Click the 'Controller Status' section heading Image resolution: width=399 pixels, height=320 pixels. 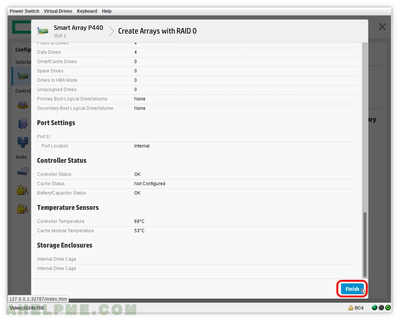(x=62, y=161)
